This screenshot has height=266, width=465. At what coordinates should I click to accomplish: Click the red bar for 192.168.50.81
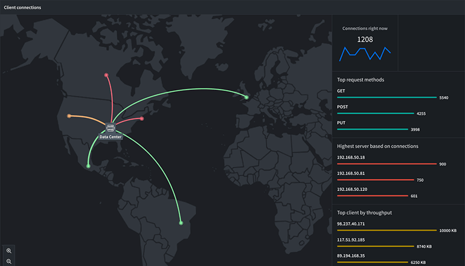coord(376,180)
